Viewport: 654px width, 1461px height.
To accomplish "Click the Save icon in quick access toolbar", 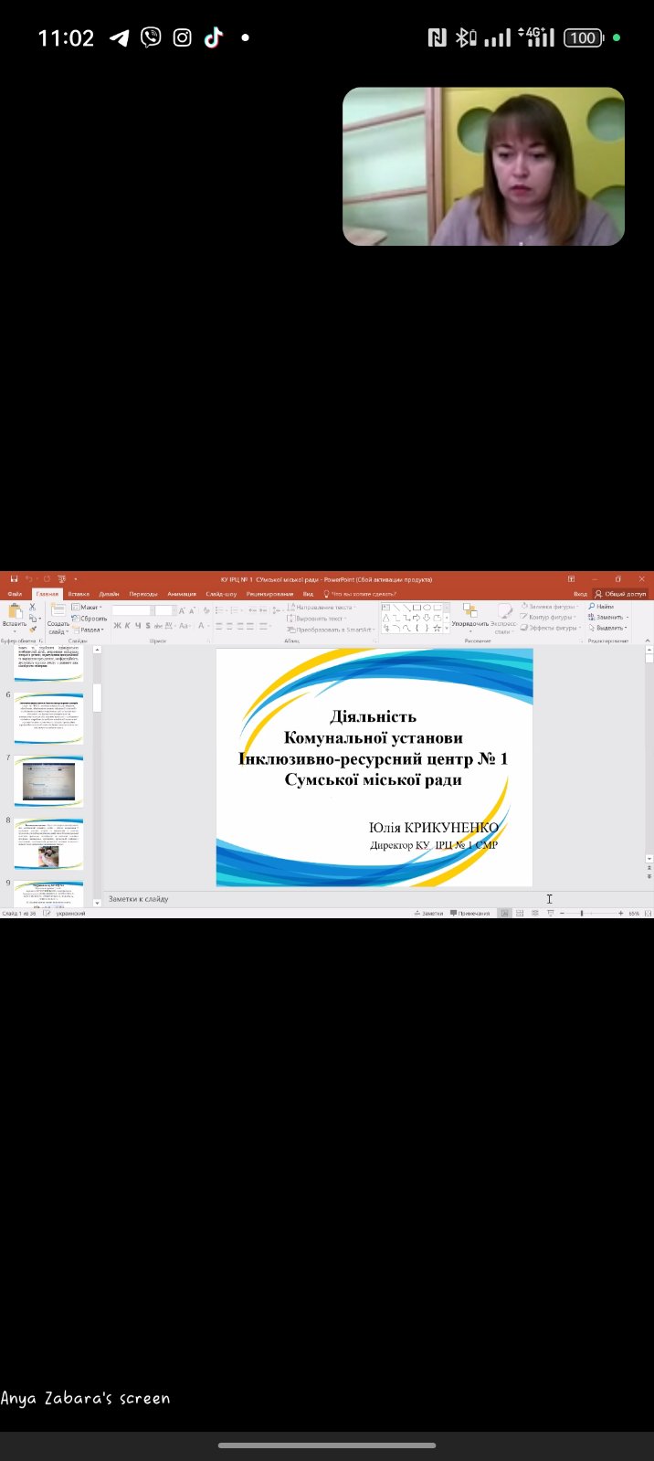I will coord(14,579).
